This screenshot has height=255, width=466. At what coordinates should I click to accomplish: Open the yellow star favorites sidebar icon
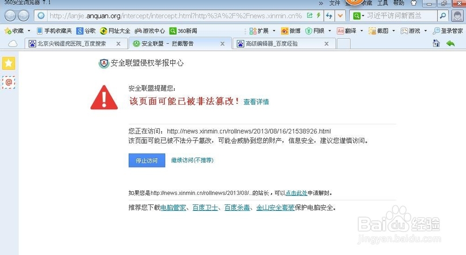(8, 63)
